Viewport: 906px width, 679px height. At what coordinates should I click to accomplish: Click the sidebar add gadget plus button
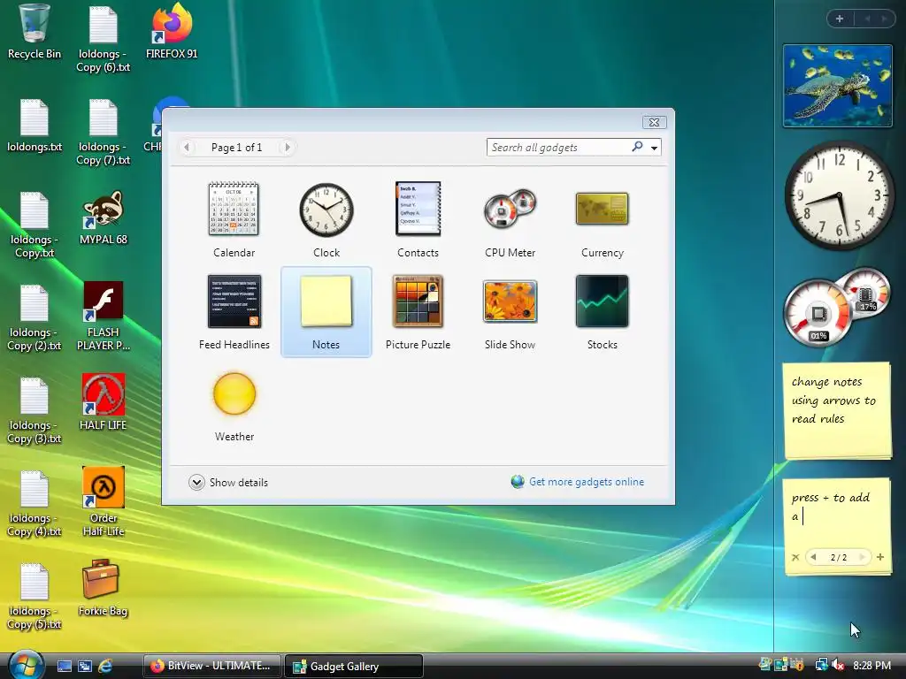coord(840,19)
